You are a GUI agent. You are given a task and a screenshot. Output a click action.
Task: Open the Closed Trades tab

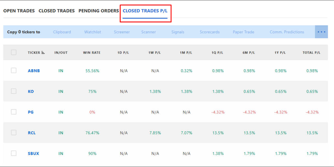pyautogui.click(x=57, y=11)
